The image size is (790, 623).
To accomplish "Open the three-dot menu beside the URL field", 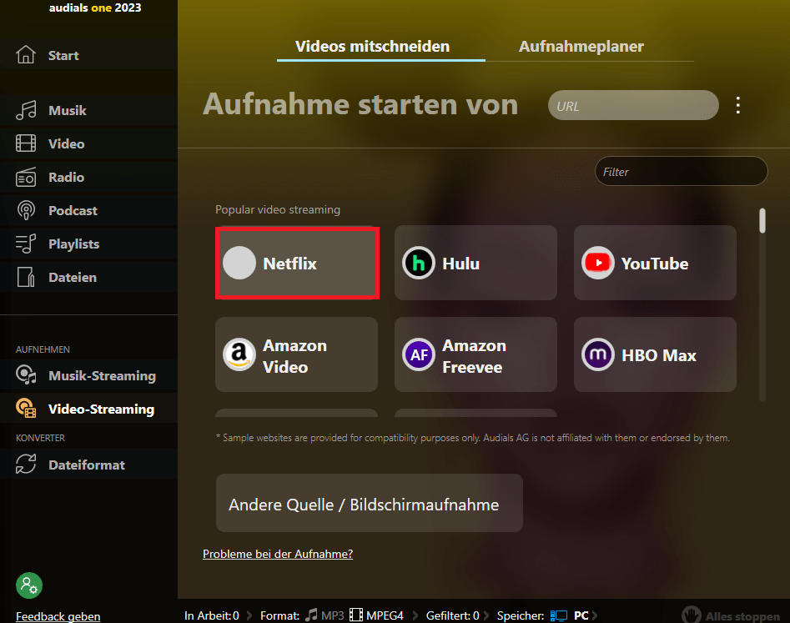I will click(x=737, y=105).
